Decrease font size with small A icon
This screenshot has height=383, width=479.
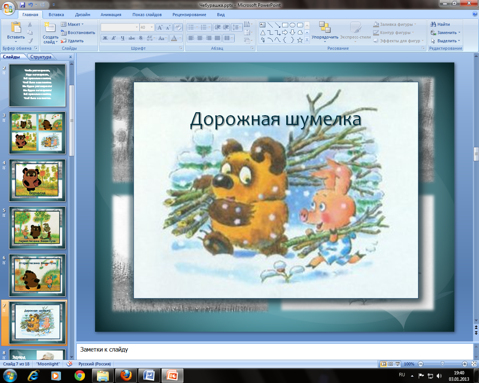click(x=168, y=27)
